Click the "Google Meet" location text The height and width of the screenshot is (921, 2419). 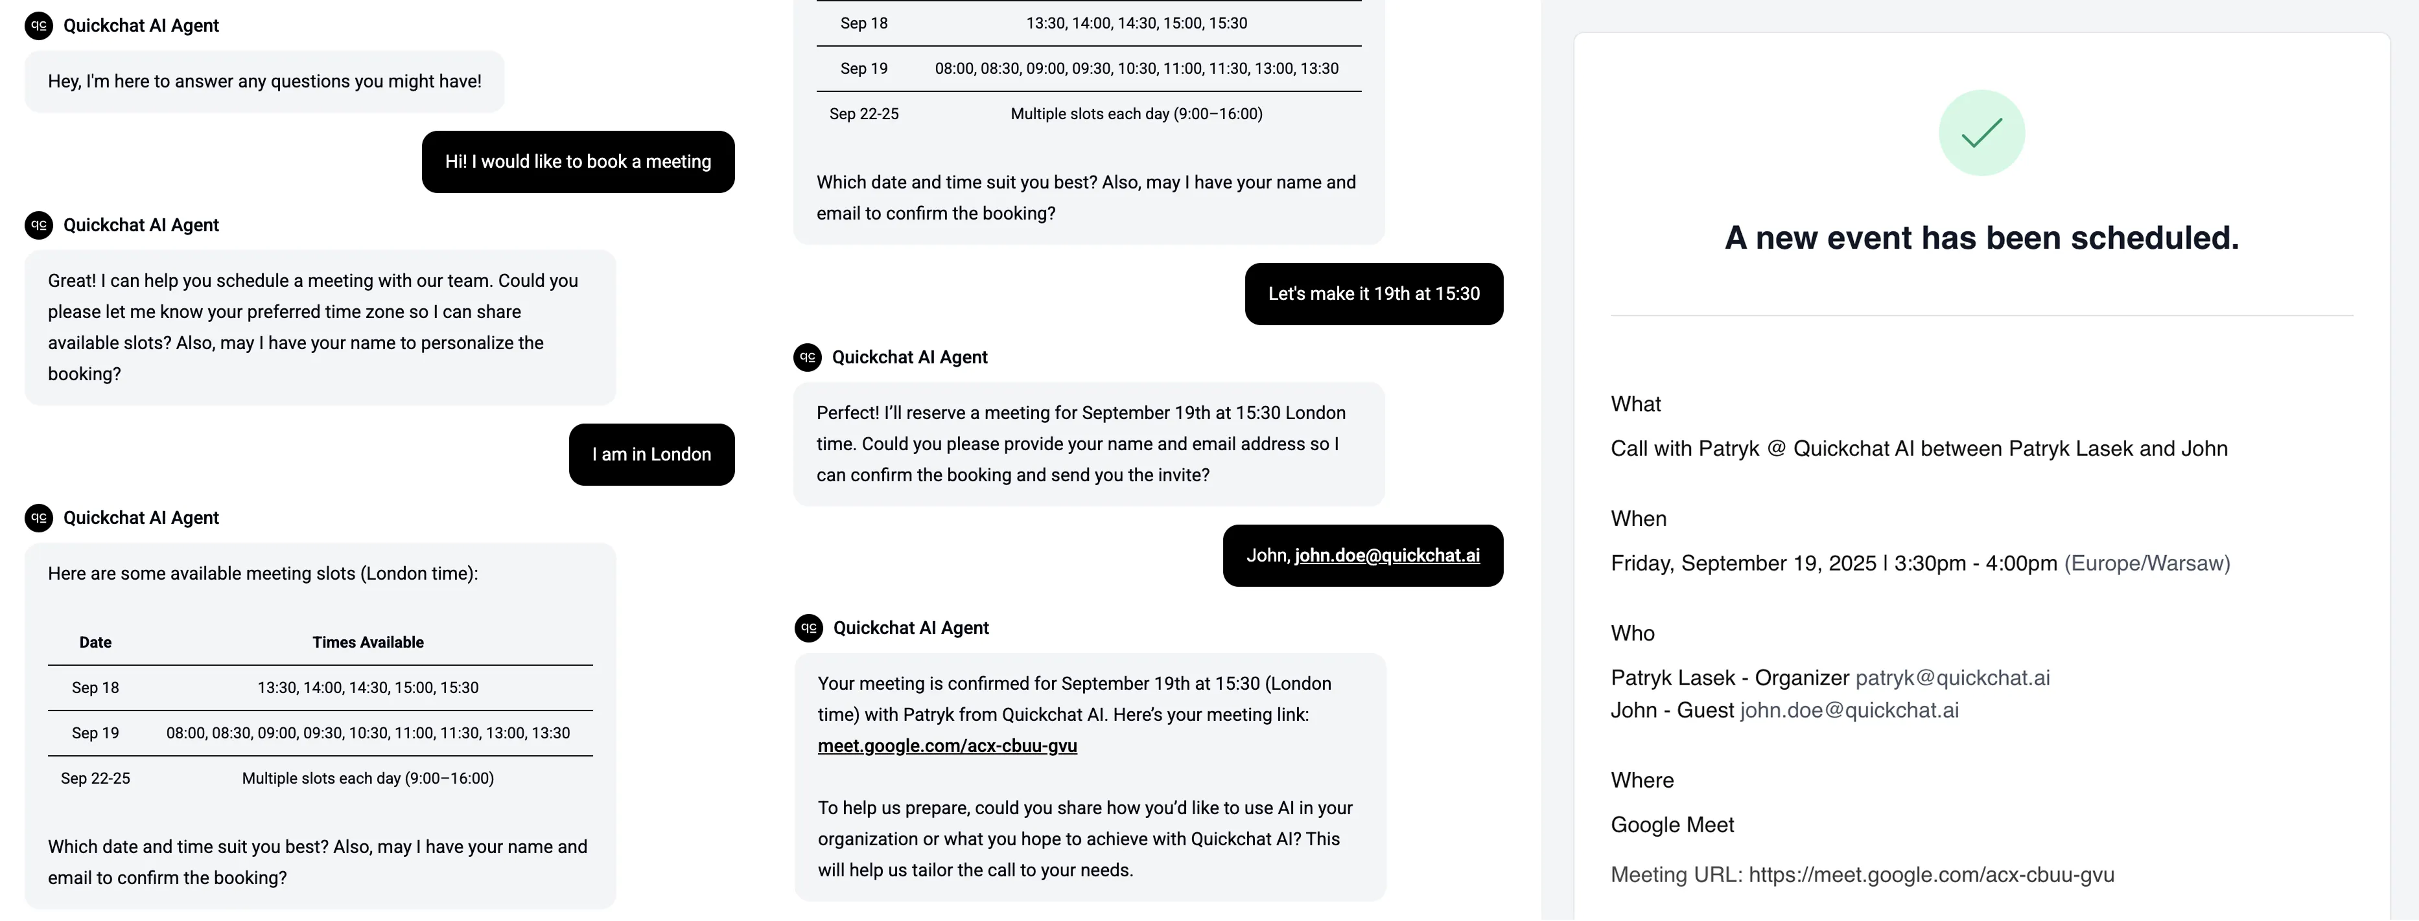(1672, 825)
